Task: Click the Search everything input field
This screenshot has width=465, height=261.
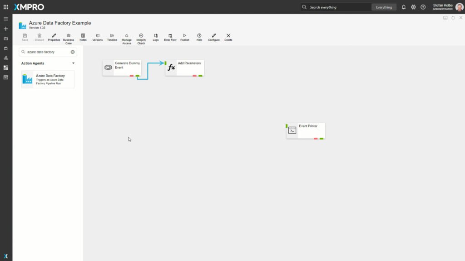Action: click(338, 7)
